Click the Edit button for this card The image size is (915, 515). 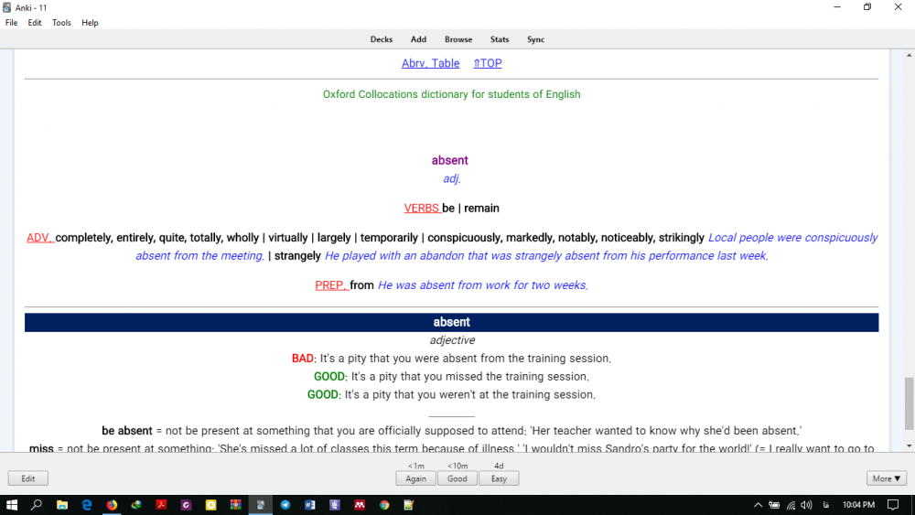[x=28, y=478]
